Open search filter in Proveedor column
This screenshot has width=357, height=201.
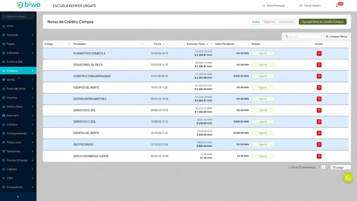(142, 44)
